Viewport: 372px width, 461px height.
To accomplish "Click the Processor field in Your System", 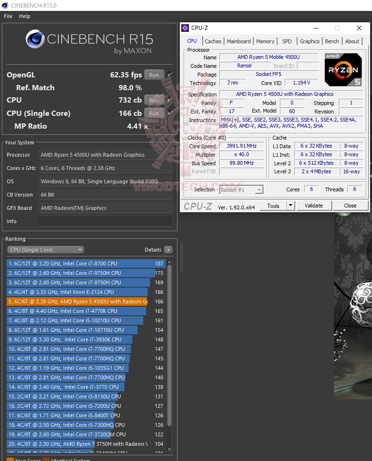I will (x=105, y=155).
